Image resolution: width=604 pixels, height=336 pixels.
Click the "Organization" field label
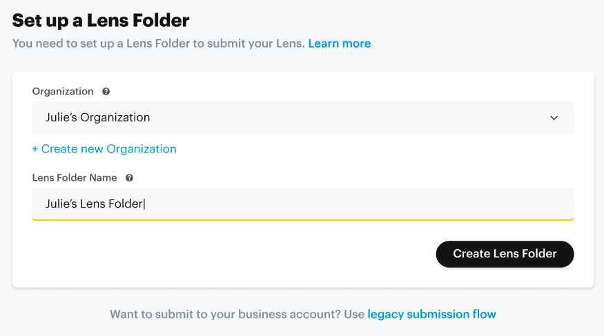(x=63, y=92)
